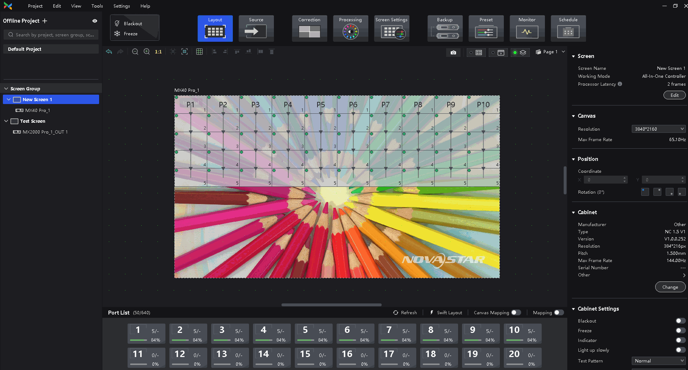Click the horizontal canvas scrollbar
The image size is (688, 370).
(332, 304)
